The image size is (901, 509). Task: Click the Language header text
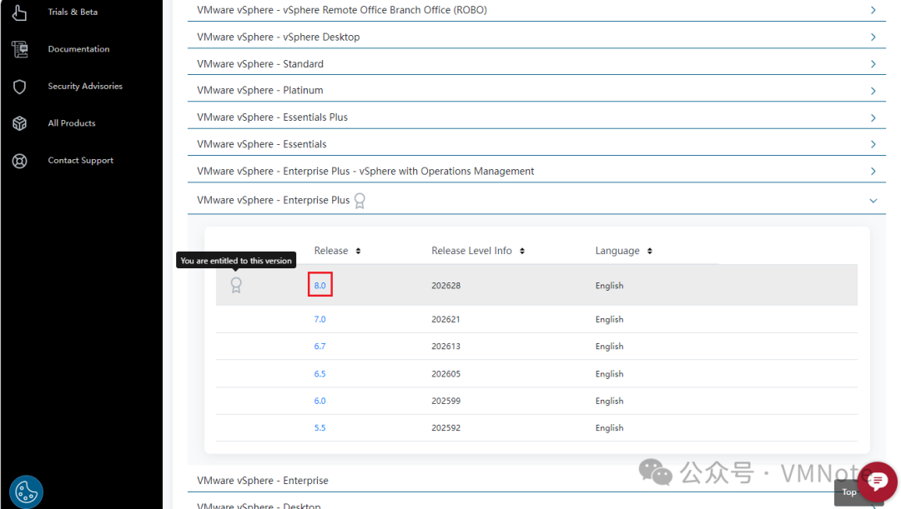click(617, 251)
